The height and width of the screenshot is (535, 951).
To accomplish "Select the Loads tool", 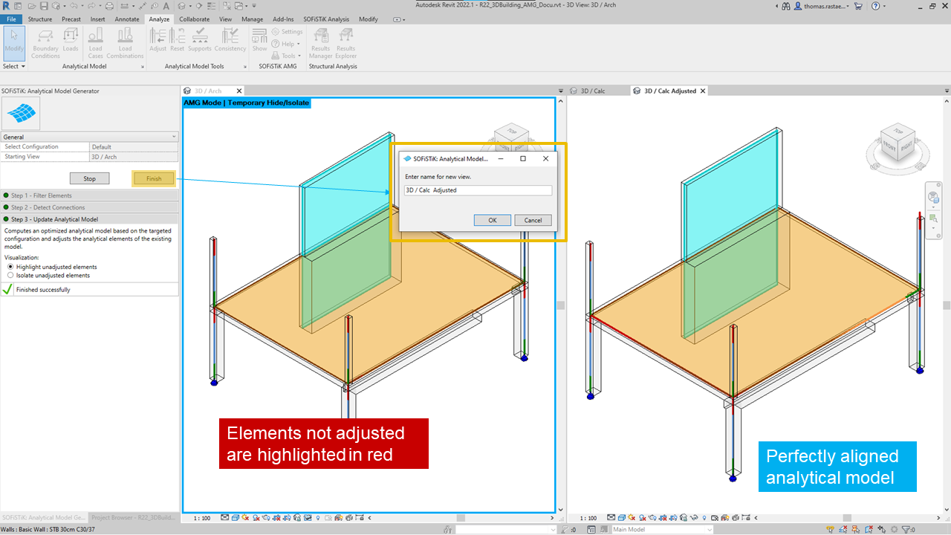I will coord(71,41).
